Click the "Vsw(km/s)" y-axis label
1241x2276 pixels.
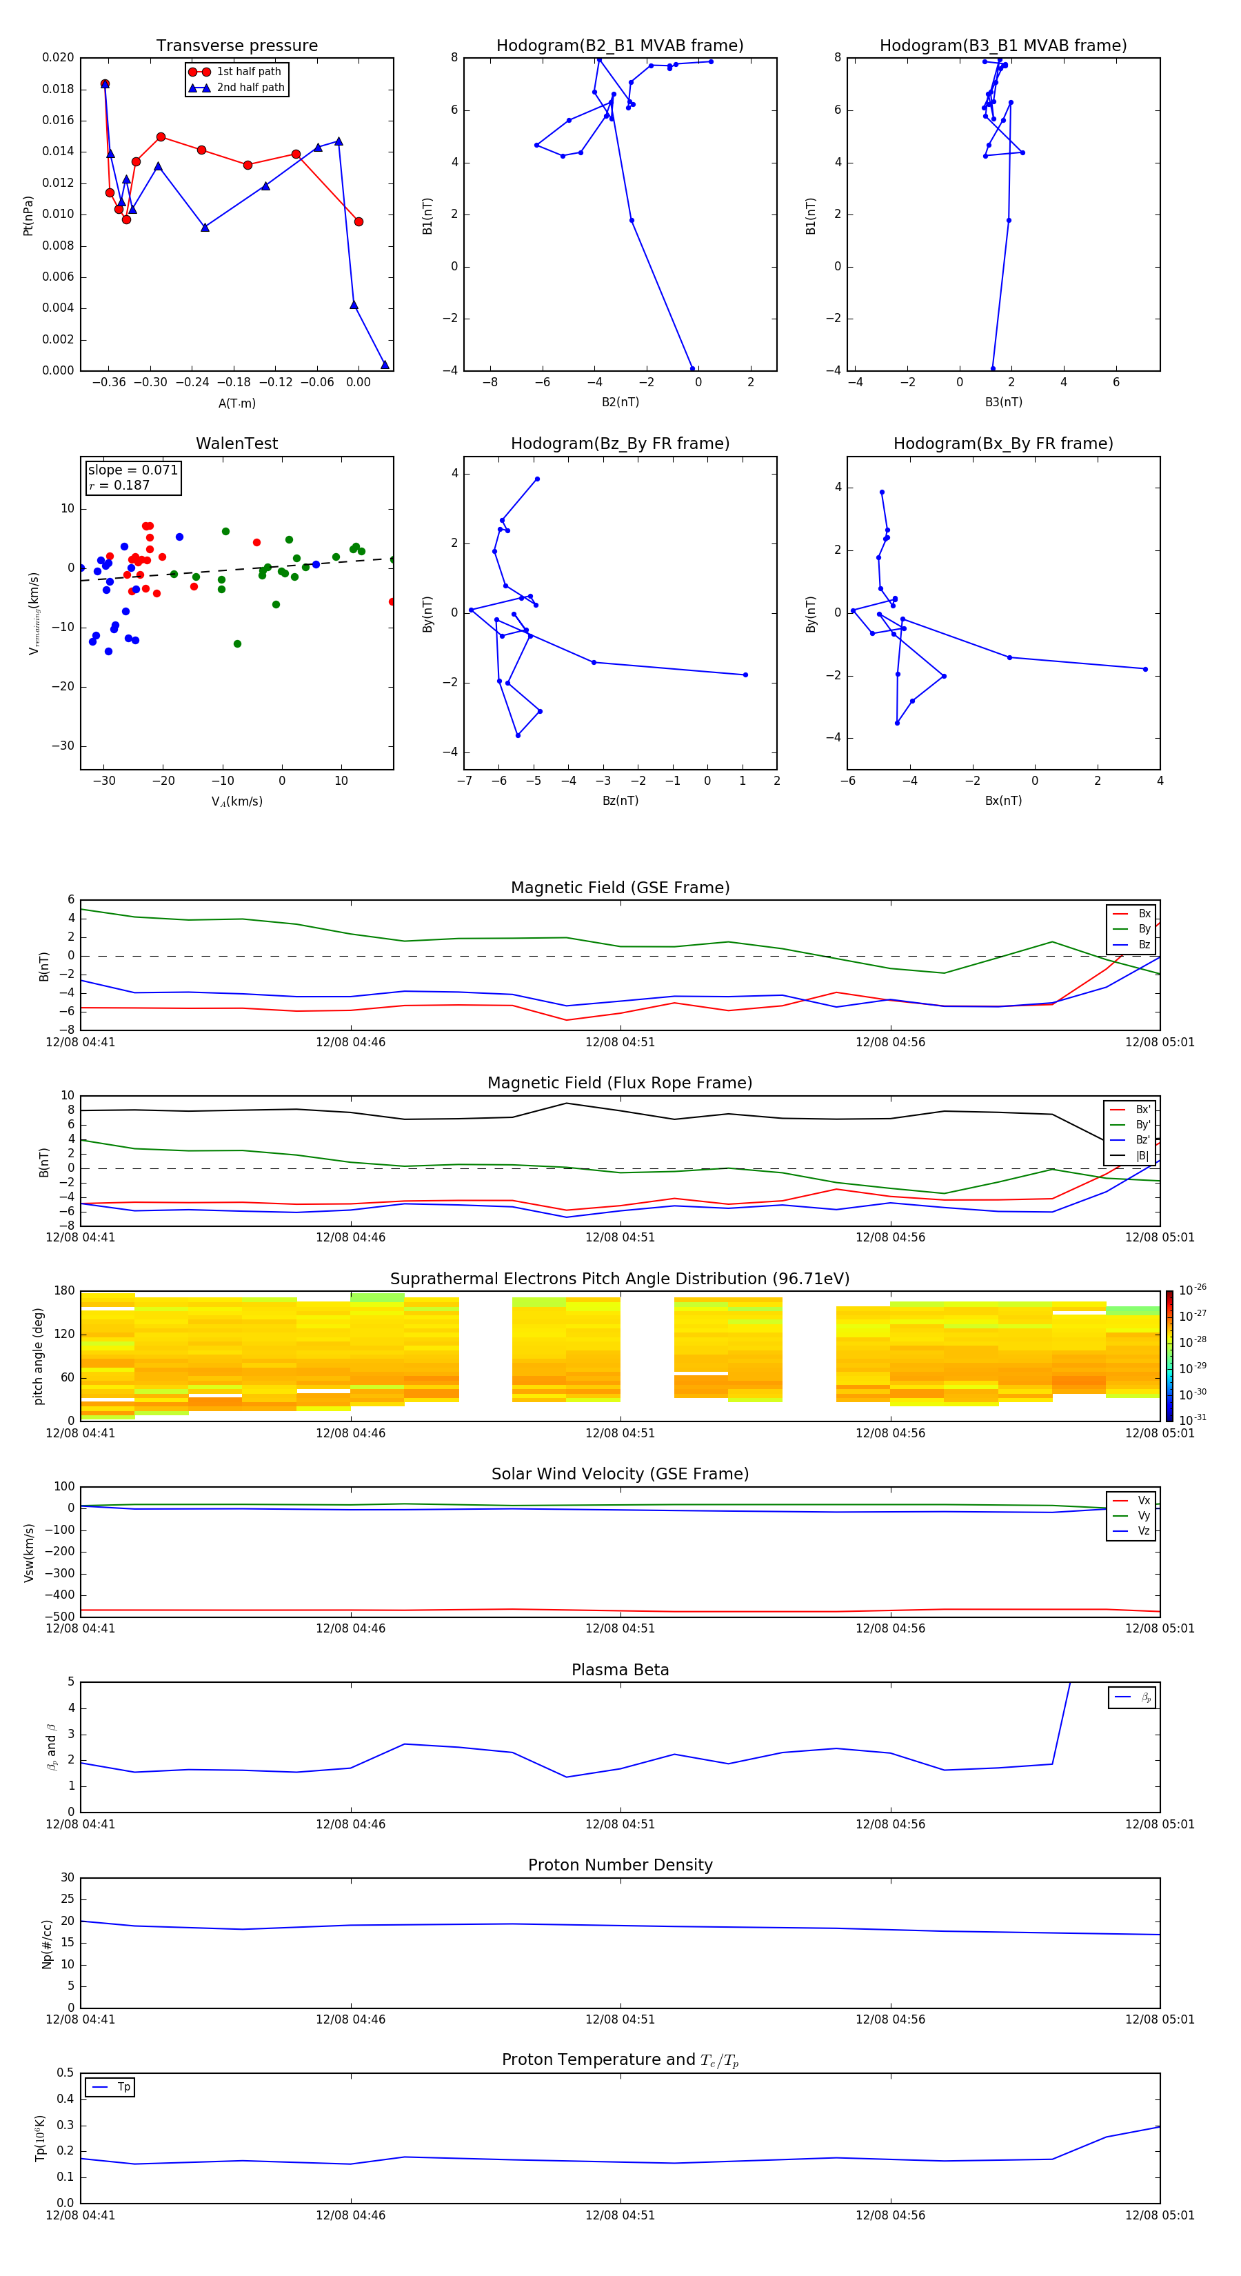29,1553
